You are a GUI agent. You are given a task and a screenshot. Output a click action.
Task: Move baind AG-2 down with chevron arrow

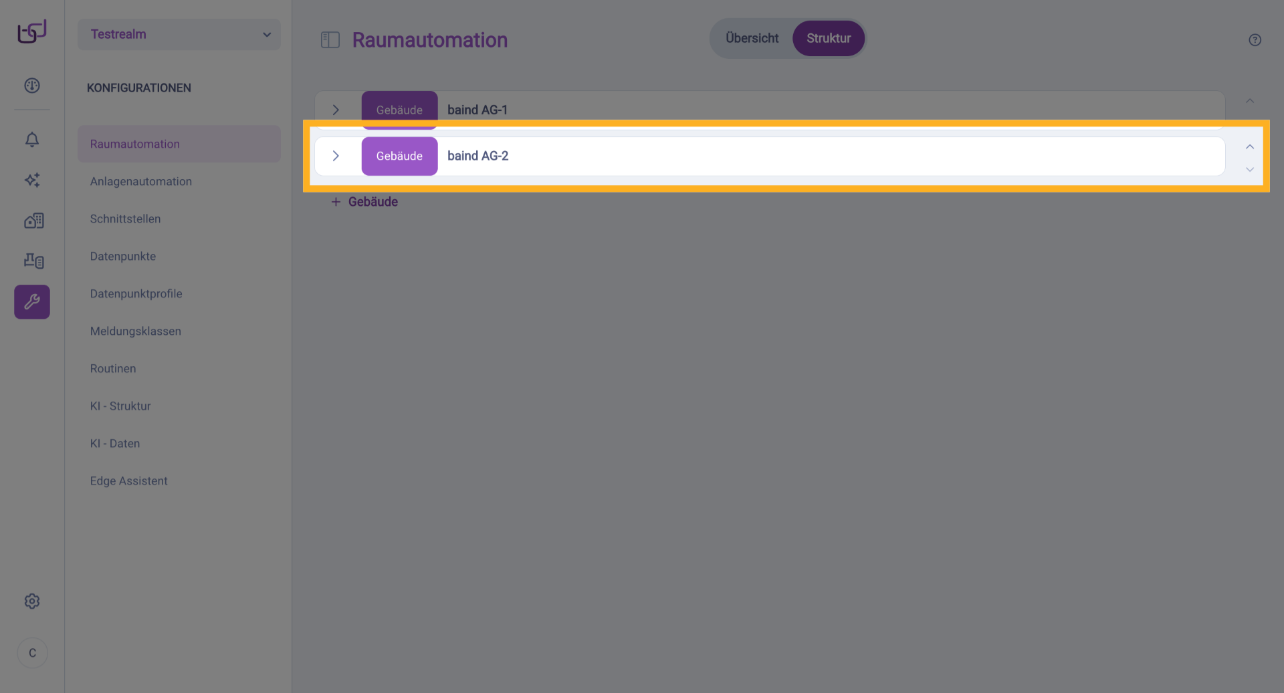pyautogui.click(x=1249, y=170)
